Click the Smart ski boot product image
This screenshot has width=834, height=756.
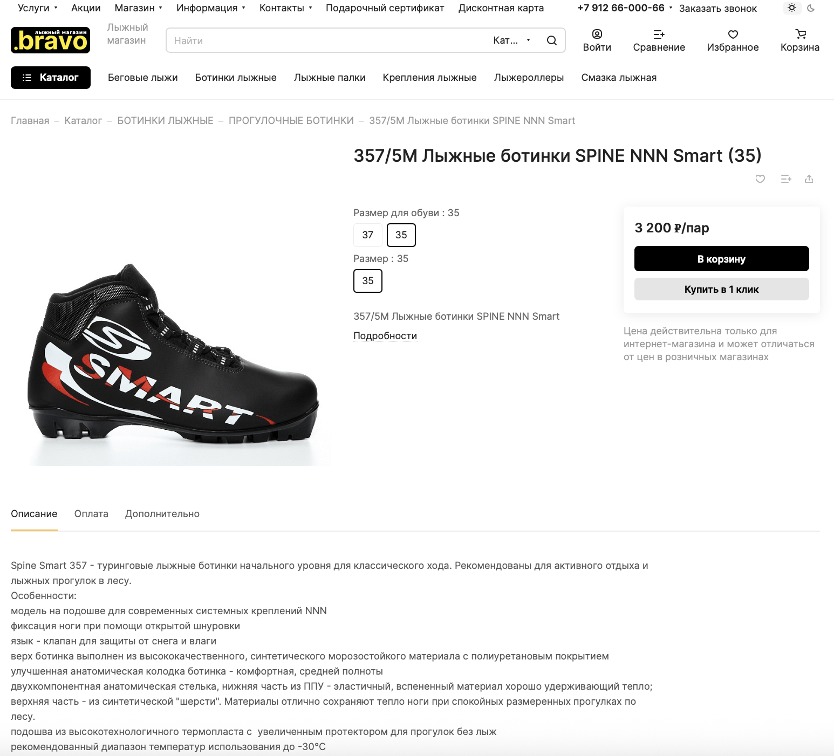(174, 356)
